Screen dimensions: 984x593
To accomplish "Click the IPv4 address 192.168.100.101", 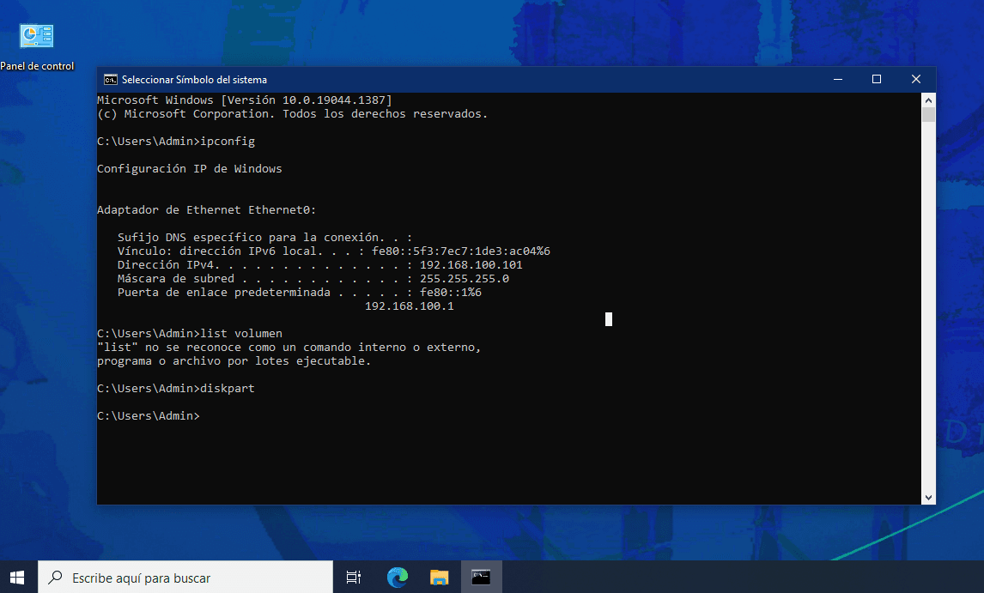I will [471, 265].
